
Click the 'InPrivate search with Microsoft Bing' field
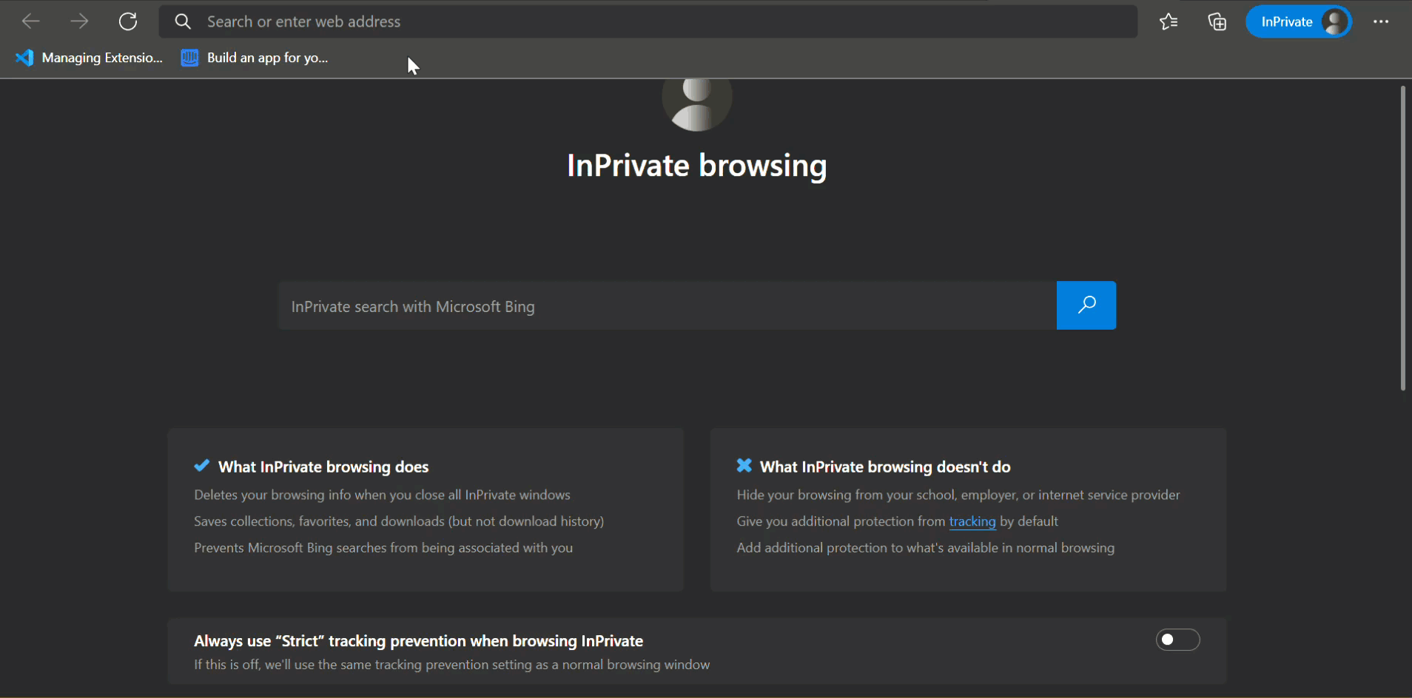tap(667, 305)
